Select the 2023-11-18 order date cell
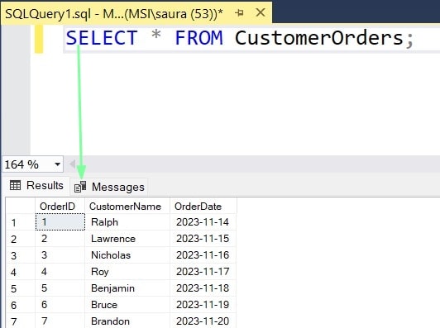 [x=203, y=288]
